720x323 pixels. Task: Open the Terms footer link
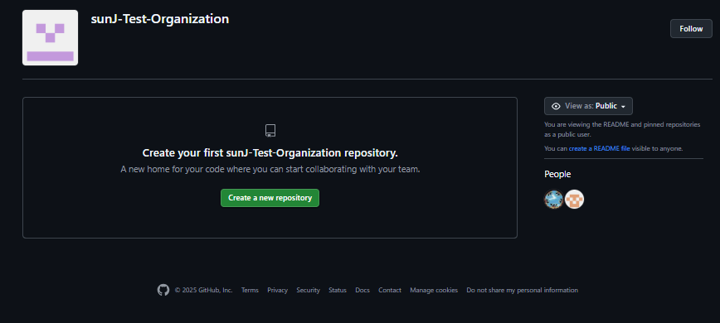click(x=250, y=290)
